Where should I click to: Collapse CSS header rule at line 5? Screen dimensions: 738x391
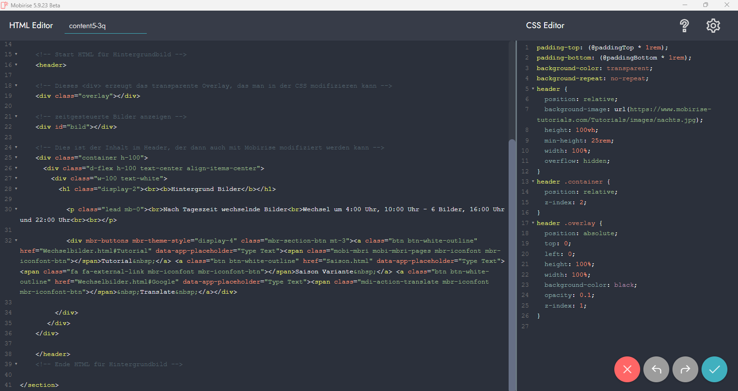[x=533, y=89]
